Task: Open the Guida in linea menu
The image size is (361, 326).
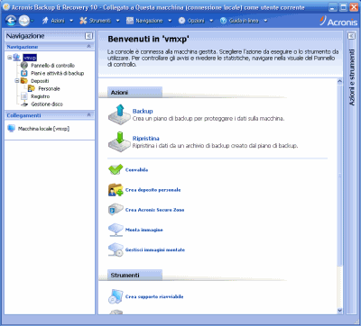Action: click(244, 21)
